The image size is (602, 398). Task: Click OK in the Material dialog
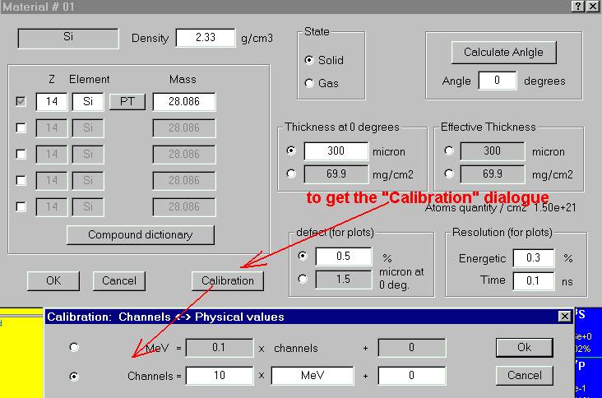[53, 280]
